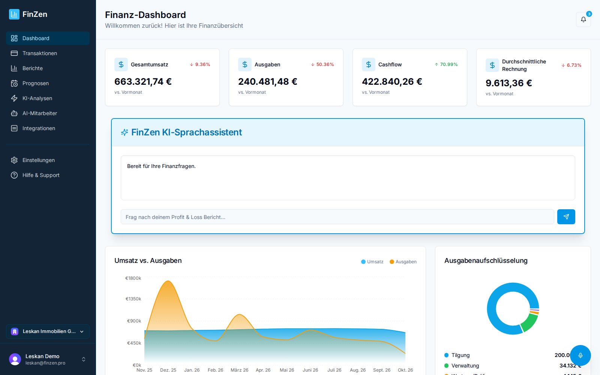This screenshot has width=600, height=375.
Task: Click the Ausgaben 50.36% change indicator
Action: coord(322,64)
